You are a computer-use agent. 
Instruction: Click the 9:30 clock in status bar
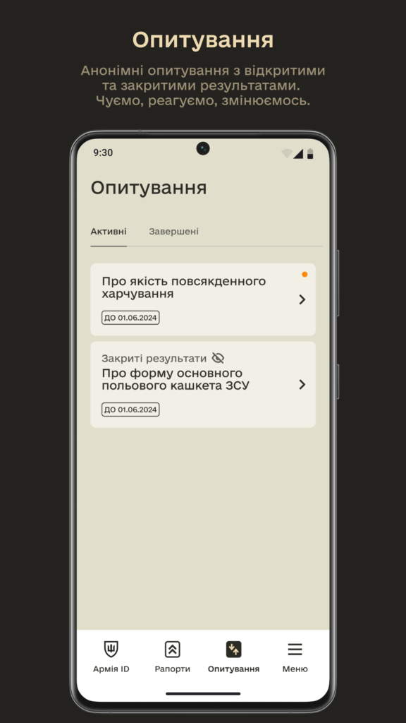(103, 153)
